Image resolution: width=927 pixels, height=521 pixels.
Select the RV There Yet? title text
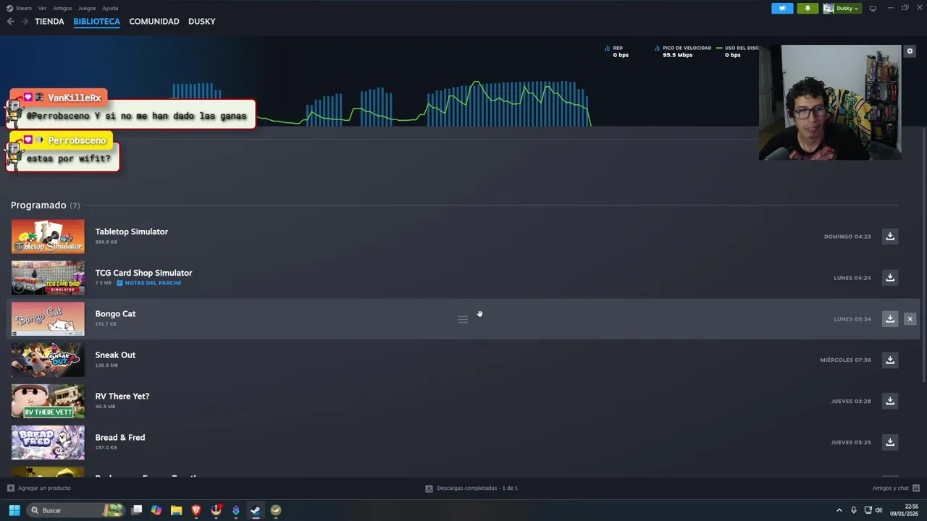click(122, 397)
